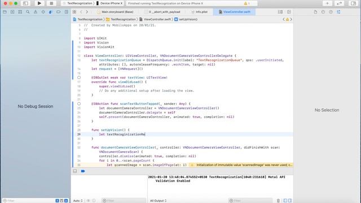Open the All Output dropdown
This screenshot has width=361, height=203.
(x=158, y=201)
